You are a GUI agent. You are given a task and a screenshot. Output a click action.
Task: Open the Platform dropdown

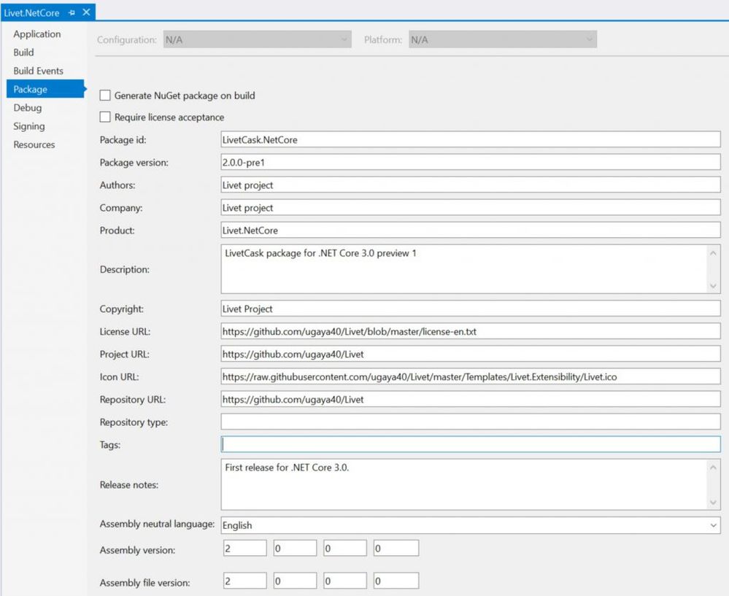[x=503, y=39]
